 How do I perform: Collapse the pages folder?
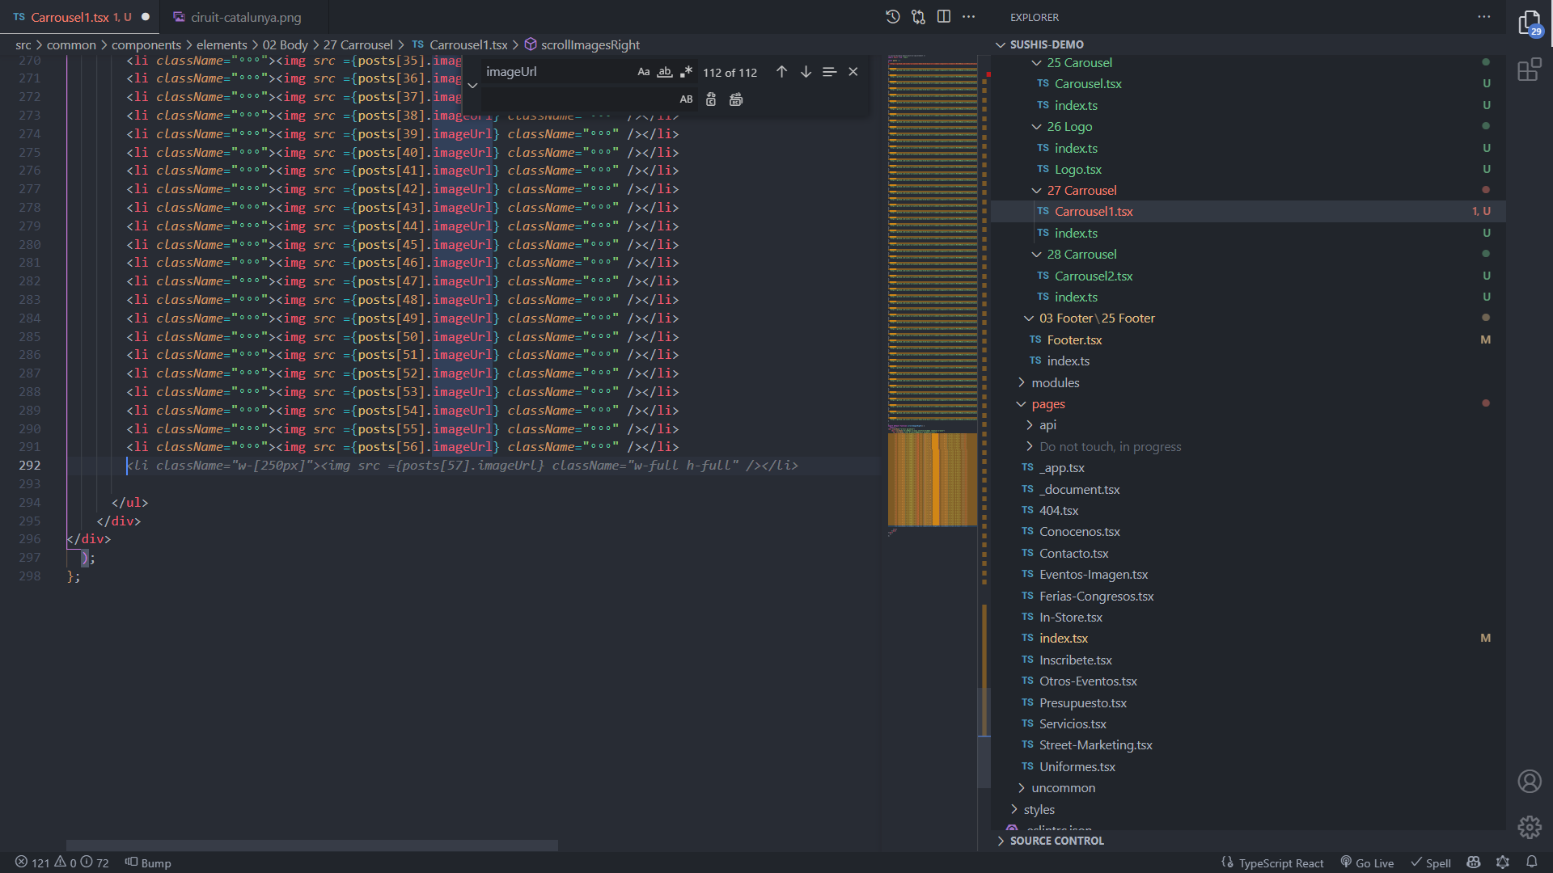[x=1021, y=404]
